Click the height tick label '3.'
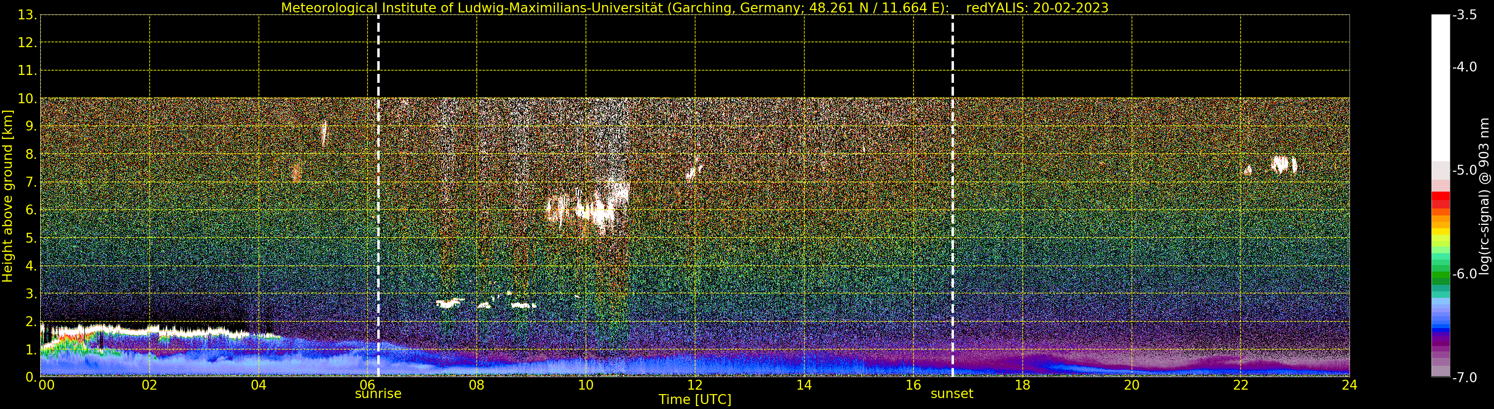 point(31,293)
